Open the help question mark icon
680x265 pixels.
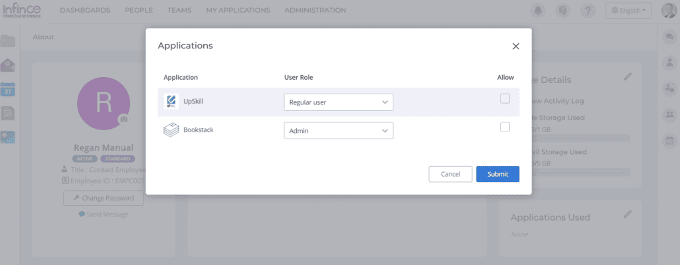[x=588, y=11]
